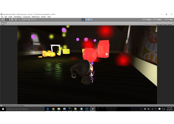
Task: Pause the running game
Action: (87, 20)
